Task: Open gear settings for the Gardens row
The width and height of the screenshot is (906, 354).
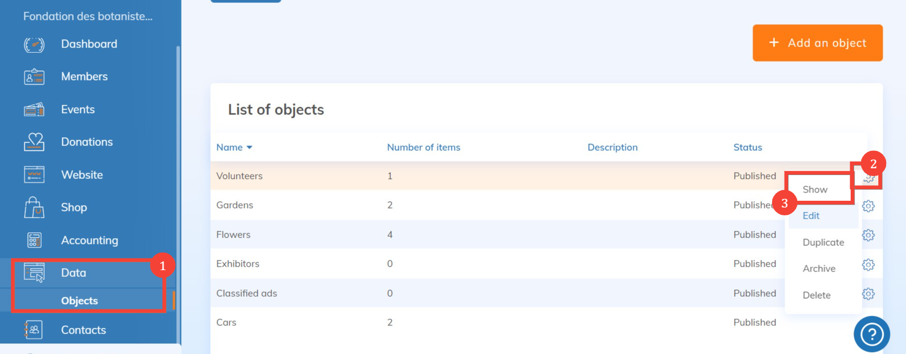Action: pyautogui.click(x=868, y=206)
